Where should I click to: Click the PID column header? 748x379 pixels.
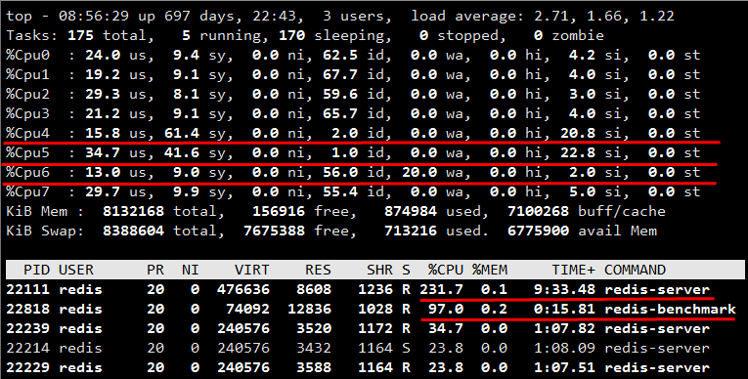click(x=37, y=270)
